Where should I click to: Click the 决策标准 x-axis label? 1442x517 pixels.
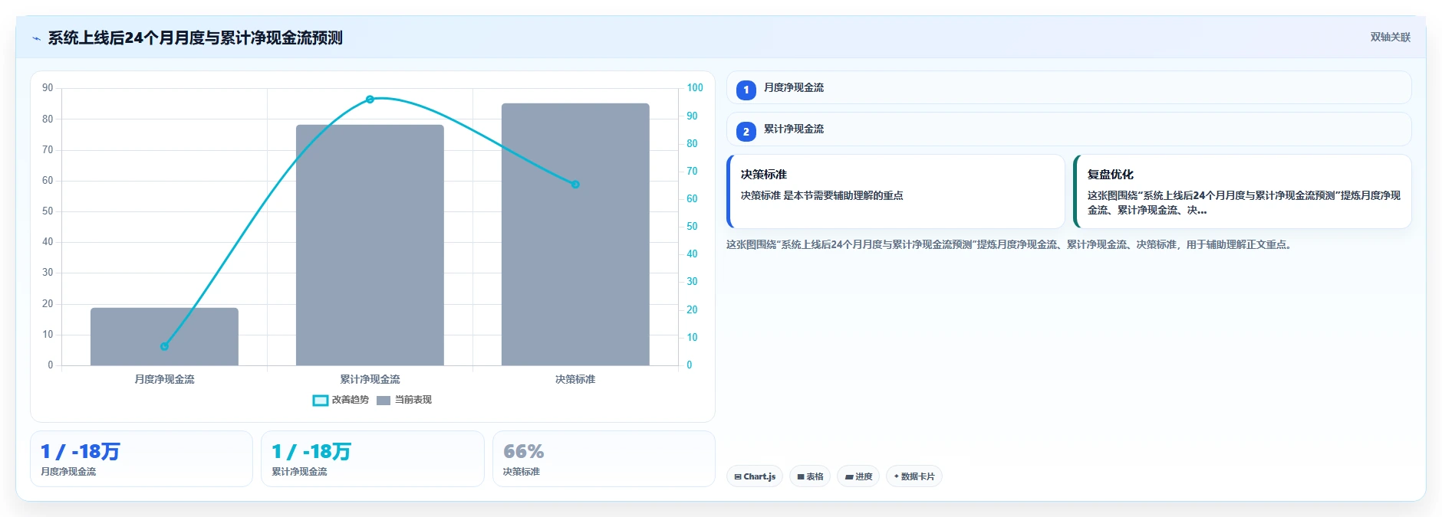[575, 379]
